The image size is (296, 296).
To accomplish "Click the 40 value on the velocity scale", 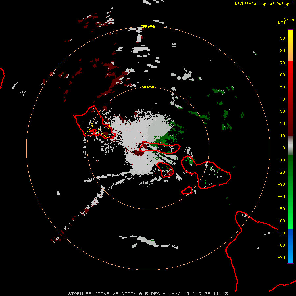I will (283, 99).
